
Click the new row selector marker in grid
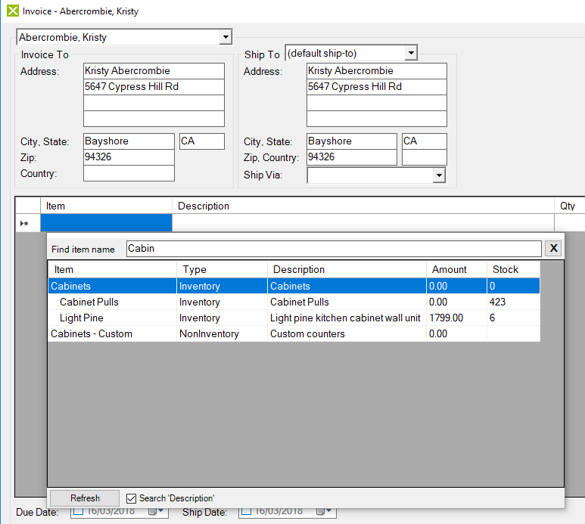28,223
